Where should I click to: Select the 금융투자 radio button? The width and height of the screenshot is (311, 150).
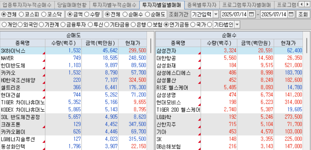pos(63,25)
